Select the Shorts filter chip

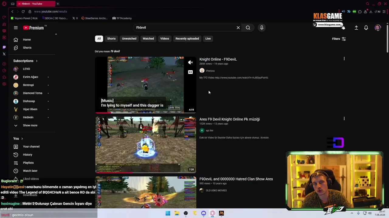111,38
